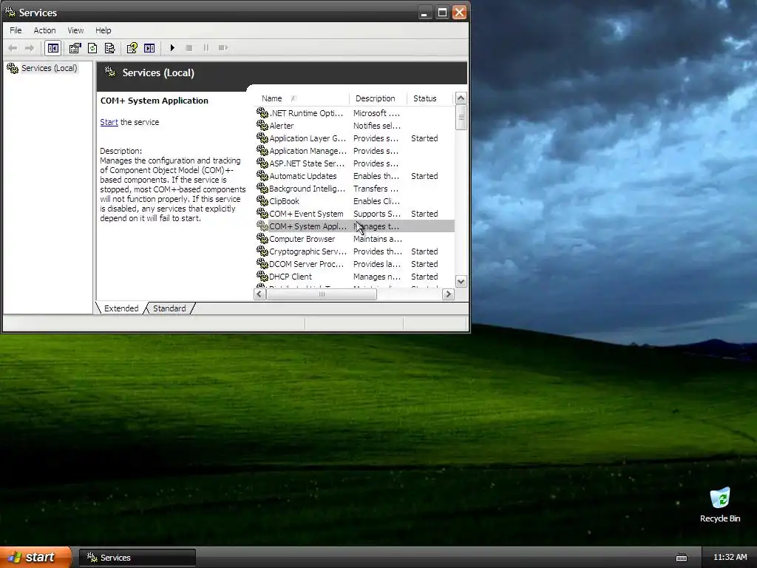Select the Automatic Updates service icon
Screen dimensions: 757x568
pos(262,176)
